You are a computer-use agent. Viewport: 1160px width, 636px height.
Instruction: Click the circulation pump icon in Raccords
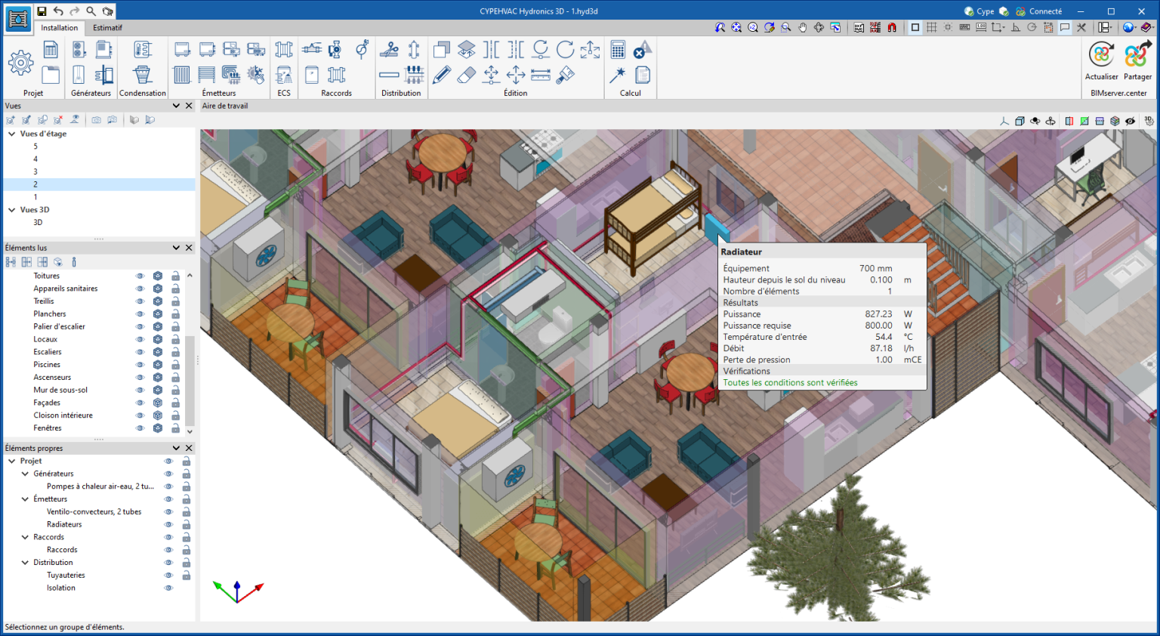click(335, 50)
